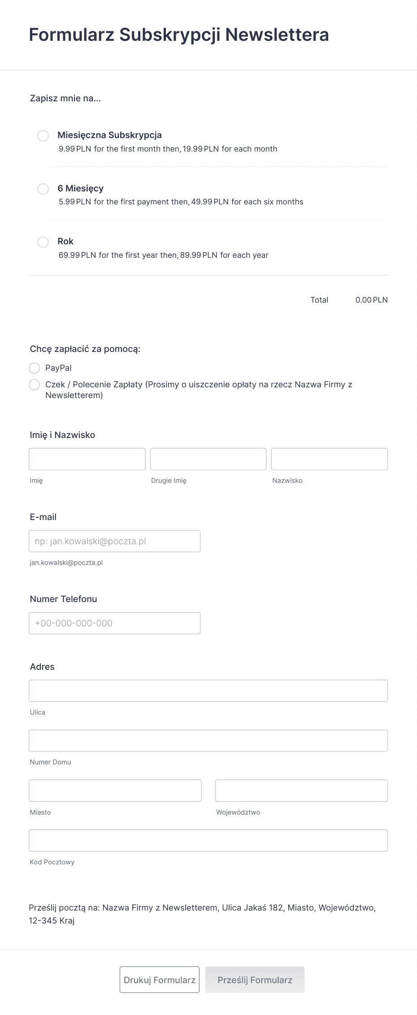Click the Drugie Imię input field
This screenshot has height=1015, width=417.
[208, 459]
